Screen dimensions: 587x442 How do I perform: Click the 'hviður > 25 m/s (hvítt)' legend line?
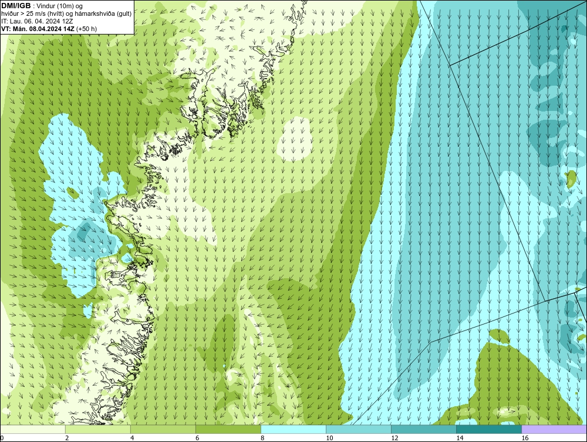point(66,14)
